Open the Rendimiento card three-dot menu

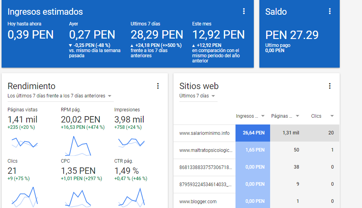[158, 86]
